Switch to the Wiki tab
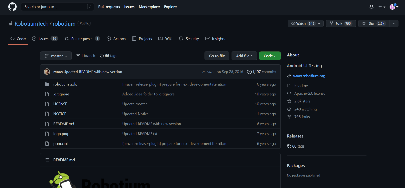Viewport: 405px width, 188px height. pos(166,39)
